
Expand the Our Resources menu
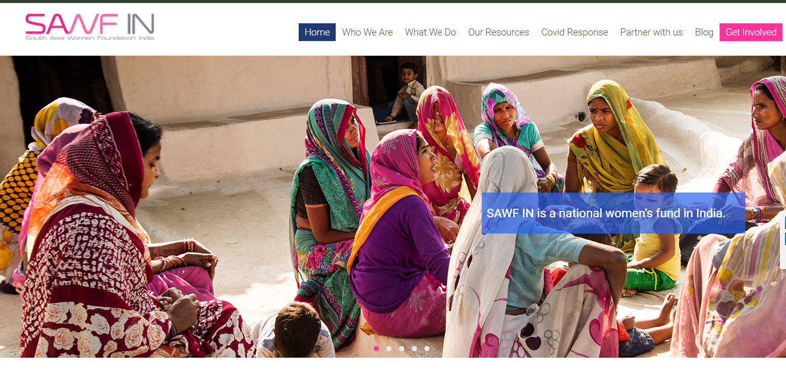click(x=498, y=32)
